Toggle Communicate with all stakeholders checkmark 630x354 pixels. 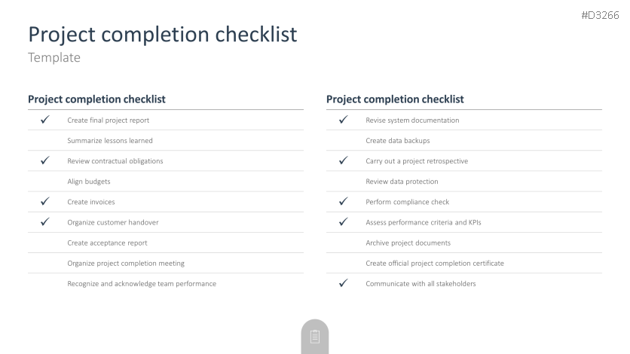point(343,283)
